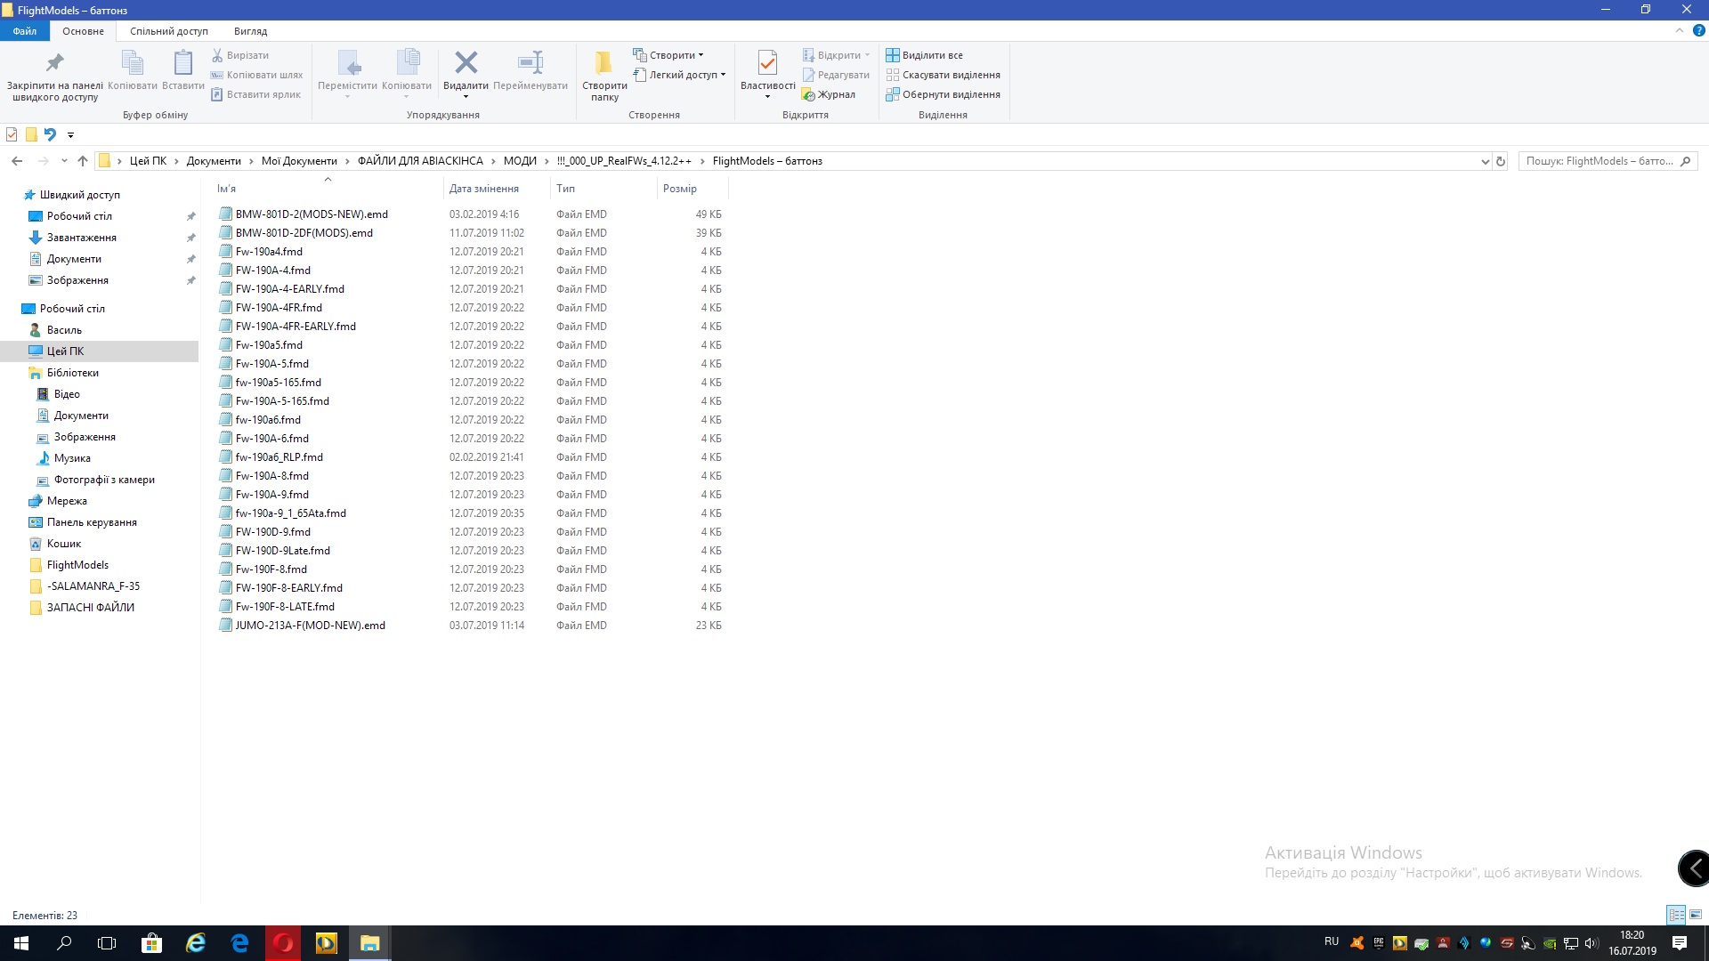
Task: Switch to large thumbnails view toggle
Action: (x=1696, y=915)
